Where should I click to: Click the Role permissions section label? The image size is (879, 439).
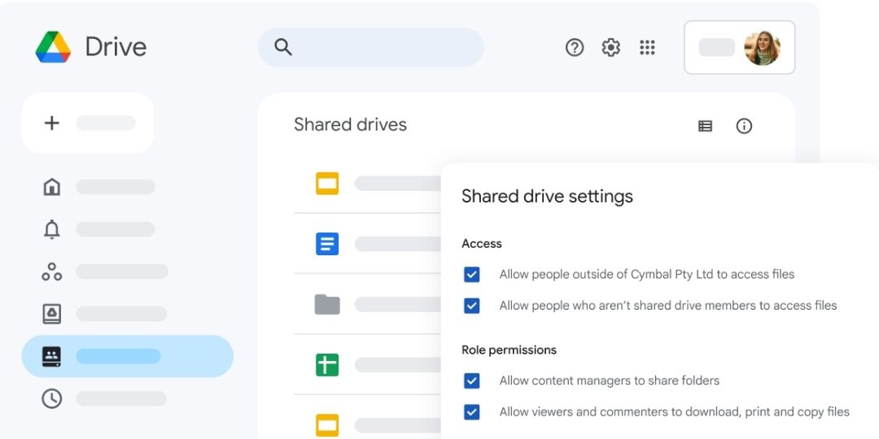pos(509,350)
